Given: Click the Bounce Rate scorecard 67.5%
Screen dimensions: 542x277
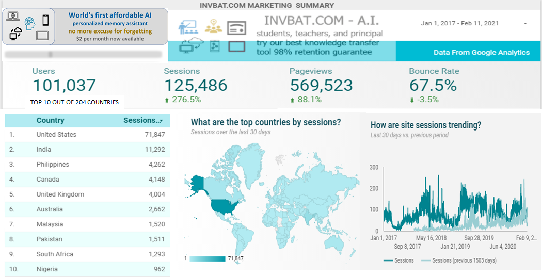Looking at the screenshot, I should (433, 85).
